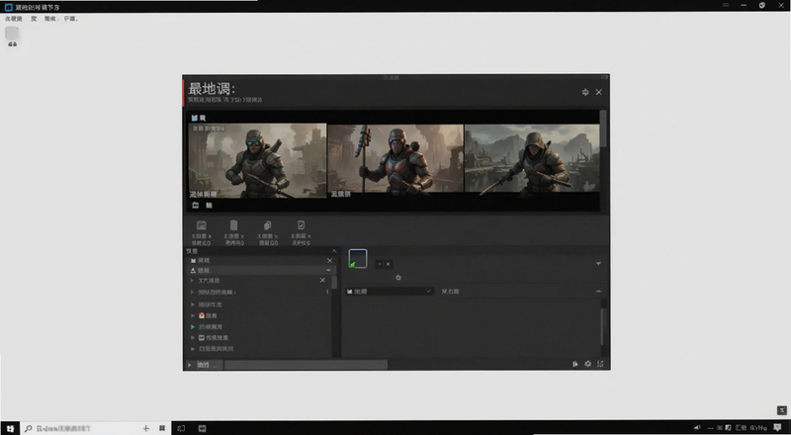This screenshot has width=791, height=435.
Task: Click the gray input field in the bottom bar
Action: (306, 365)
